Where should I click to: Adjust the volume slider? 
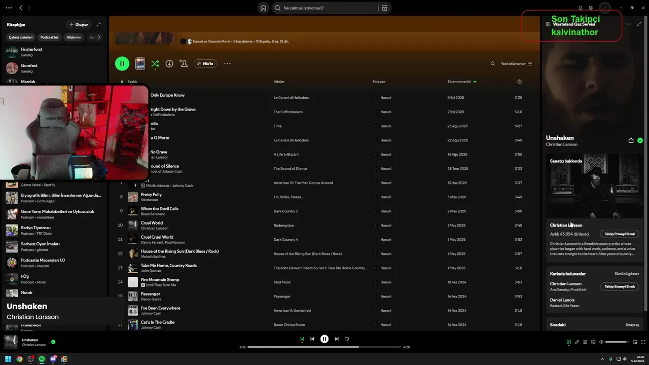click(617, 342)
